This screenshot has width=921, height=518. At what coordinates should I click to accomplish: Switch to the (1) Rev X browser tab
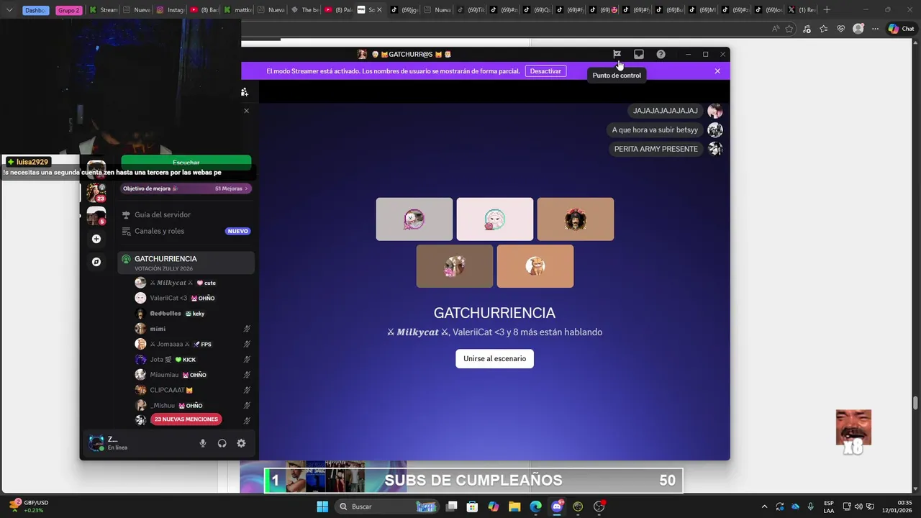(802, 10)
